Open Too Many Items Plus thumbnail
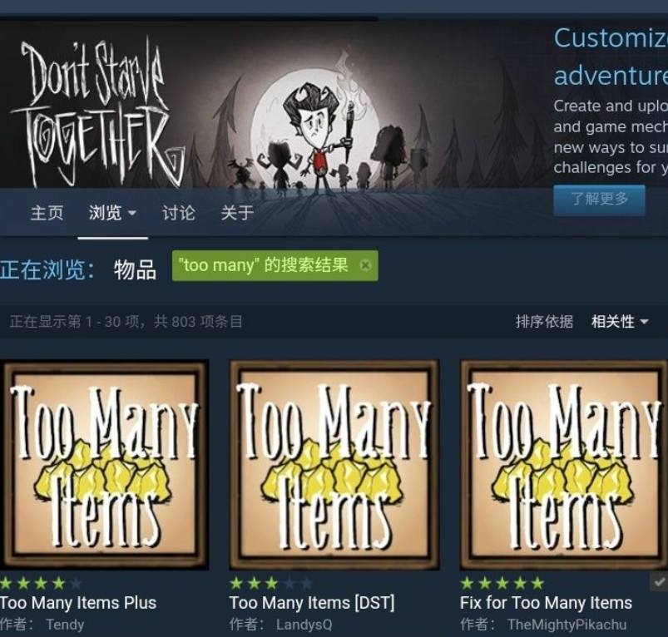Viewport: 668px width, 637px height. pos(104,465)
